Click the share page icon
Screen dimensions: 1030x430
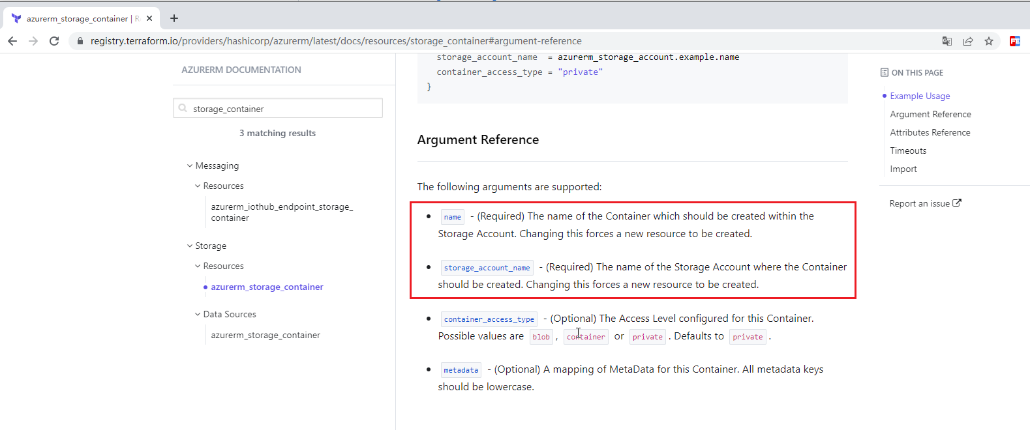click(x=968, y=41)
